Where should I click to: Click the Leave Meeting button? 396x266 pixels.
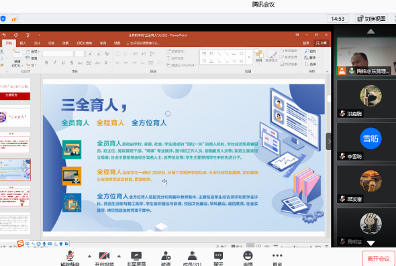379,259
